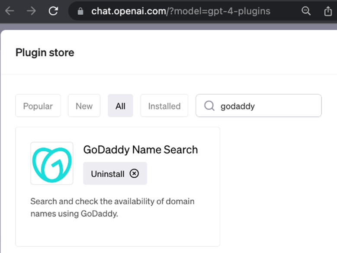Click the share icon in the address bar
The image size is (337, 253).
coord(328,12)
